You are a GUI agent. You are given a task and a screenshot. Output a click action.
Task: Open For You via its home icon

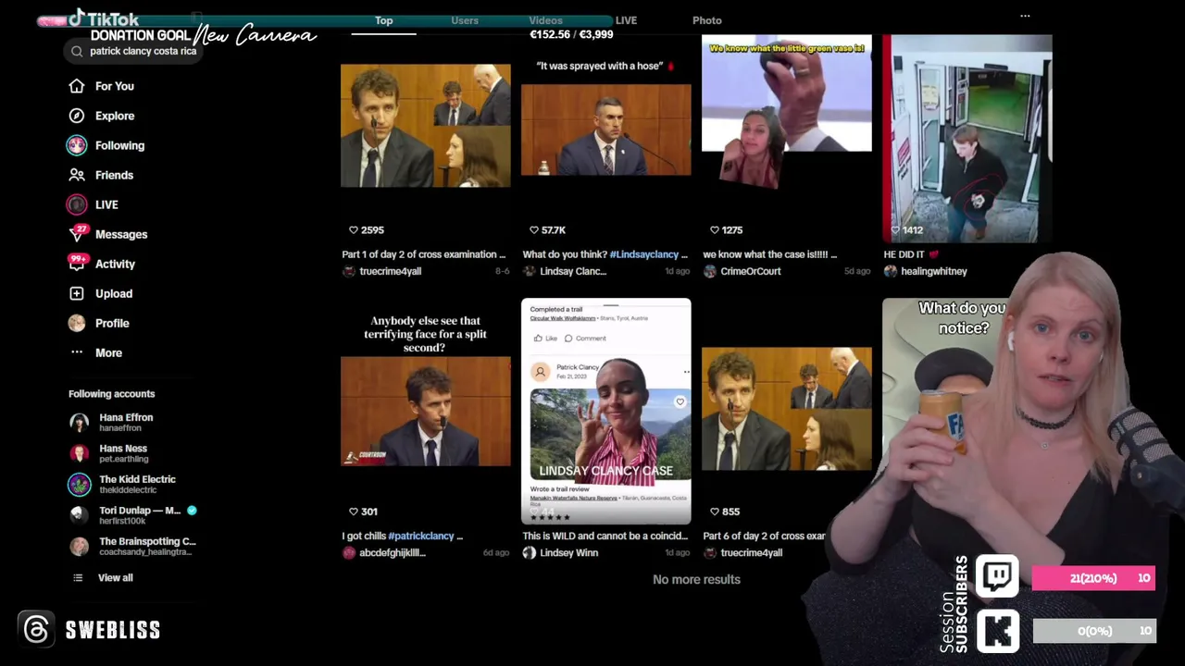point(77,86)
